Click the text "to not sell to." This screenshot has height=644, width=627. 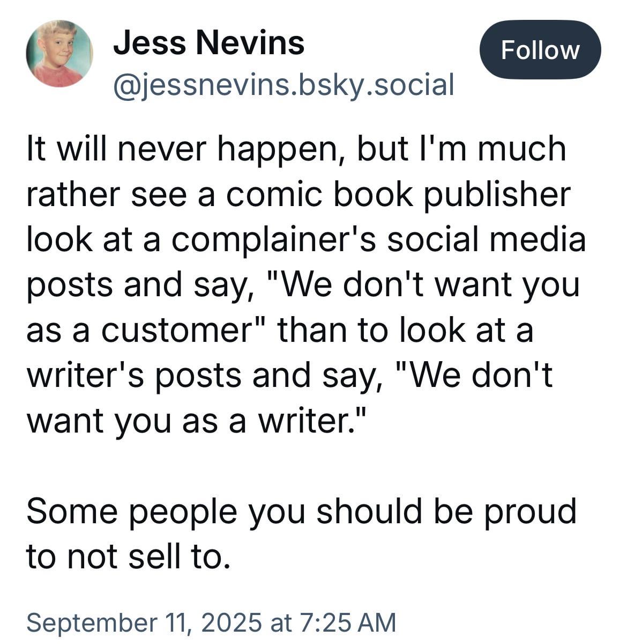(x=129, y=557)
